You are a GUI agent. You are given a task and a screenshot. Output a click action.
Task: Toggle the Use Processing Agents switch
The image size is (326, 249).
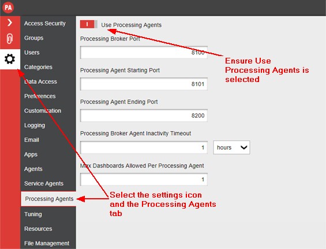pos(89,24)
